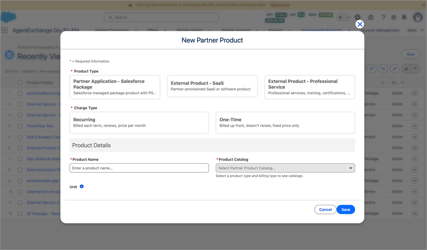
Task: Click Active status in Bob's Burgers row
Action: (x=397, y=137)
